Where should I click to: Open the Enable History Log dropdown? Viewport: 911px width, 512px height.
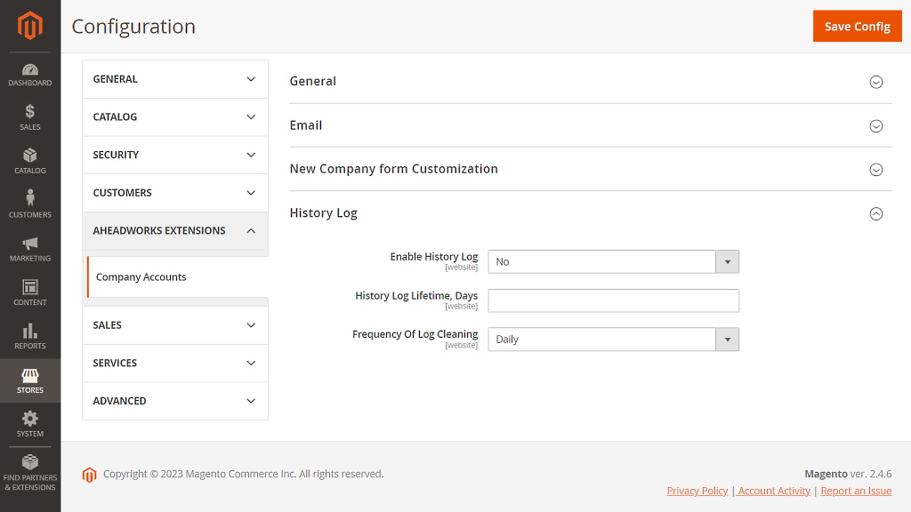(x=614, y=262)
